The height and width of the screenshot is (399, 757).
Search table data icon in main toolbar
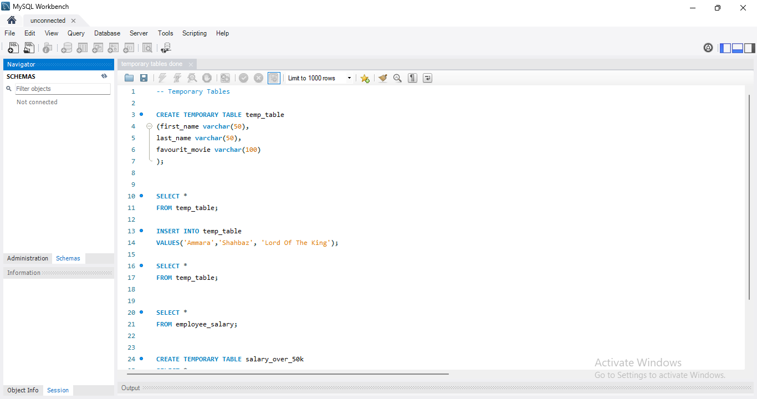147,48
